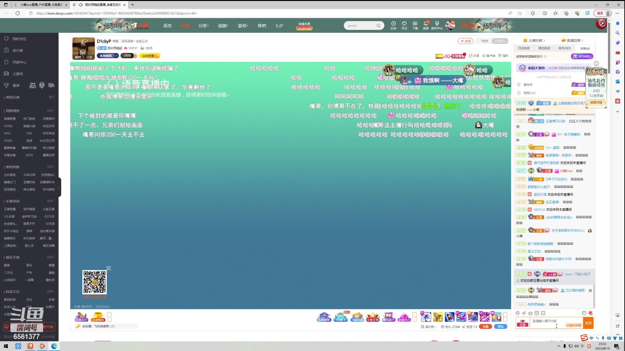Favorite this page with the star icon
Screen dimensions: 625x351
[x=520, y=13]
